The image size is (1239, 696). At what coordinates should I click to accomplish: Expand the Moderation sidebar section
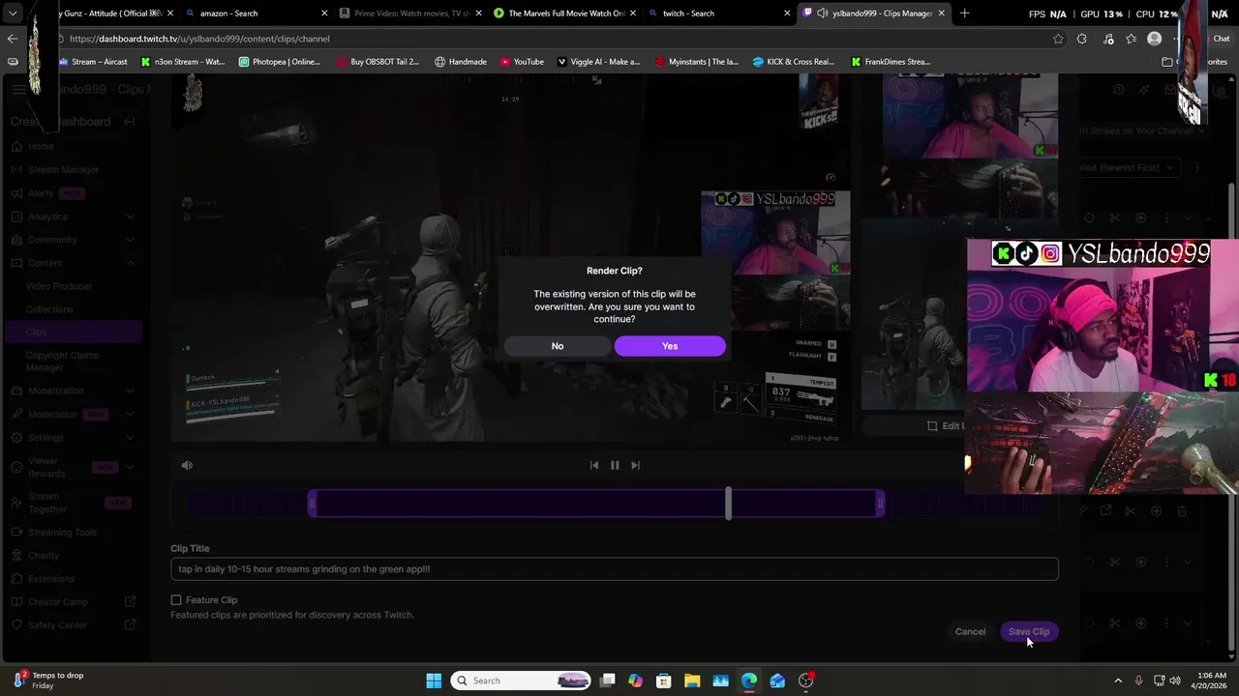[73, 414]
